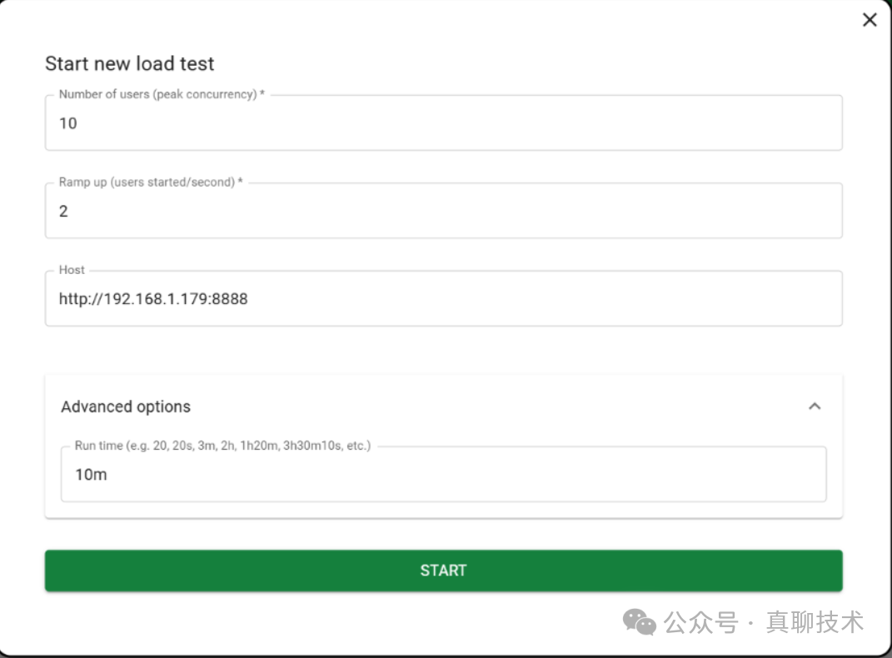
Task: Start the load test run
Action: (444, 571)
